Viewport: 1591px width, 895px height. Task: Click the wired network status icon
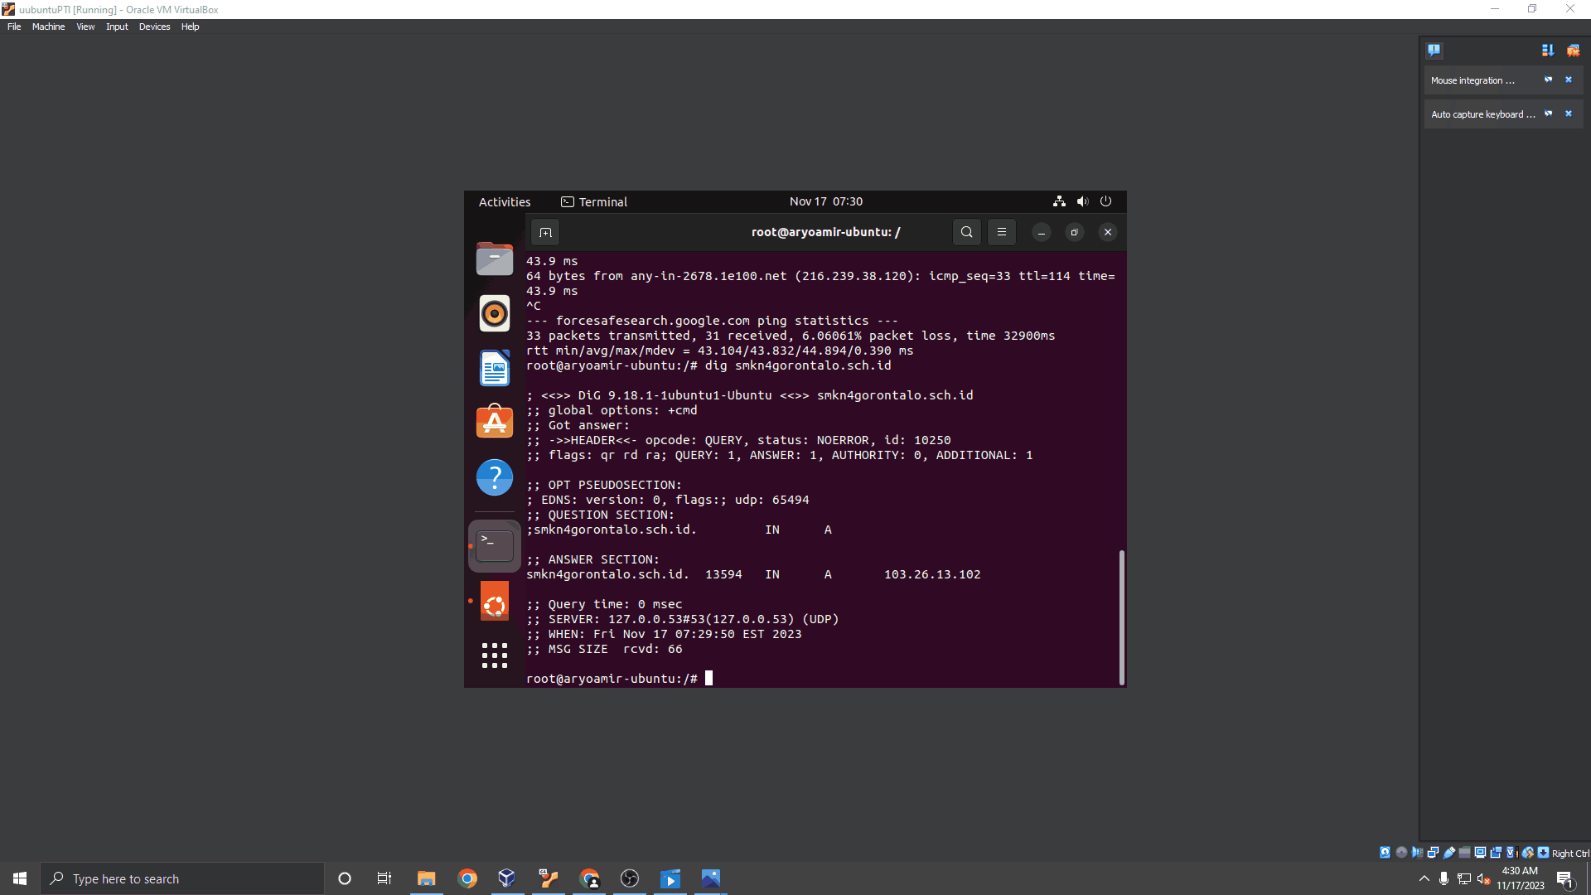coord(1059,201)
